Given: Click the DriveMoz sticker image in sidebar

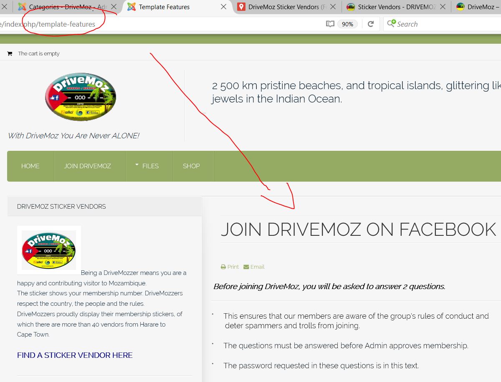Looking at the screenshot, I should click(49, 250).
